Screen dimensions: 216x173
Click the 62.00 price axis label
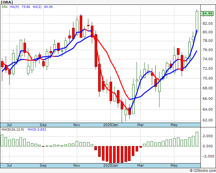208,120
